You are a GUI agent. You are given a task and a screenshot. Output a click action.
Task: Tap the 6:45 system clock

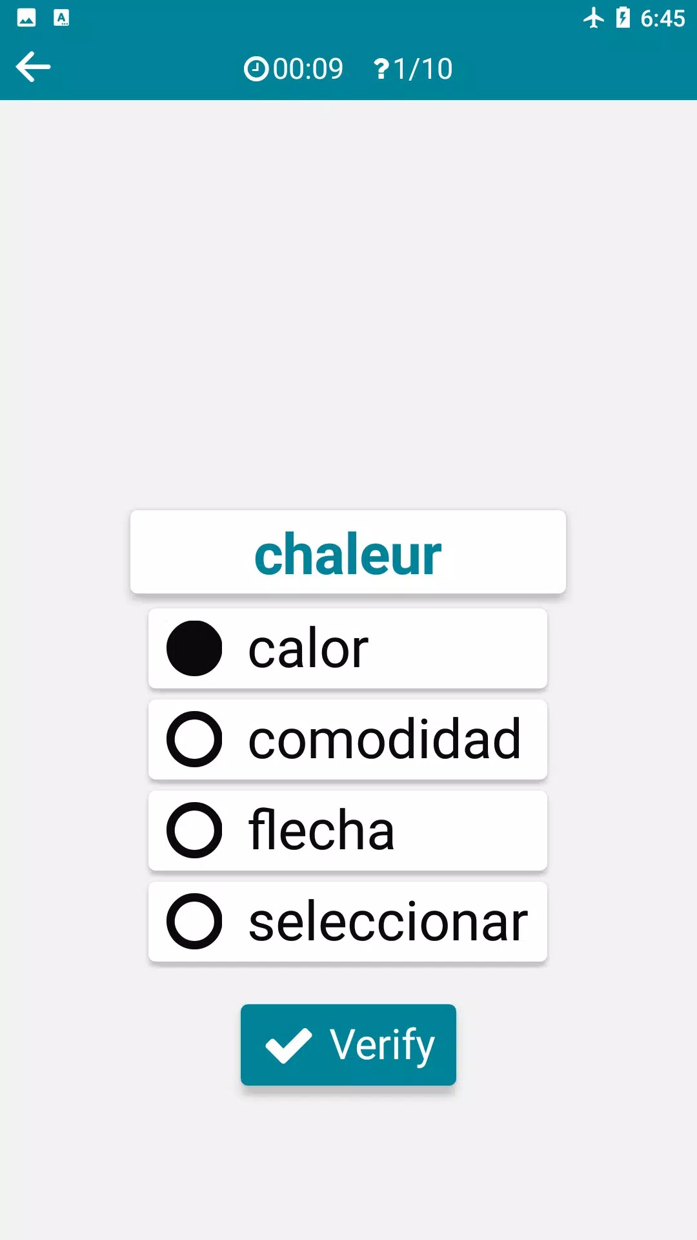point(662,18)
